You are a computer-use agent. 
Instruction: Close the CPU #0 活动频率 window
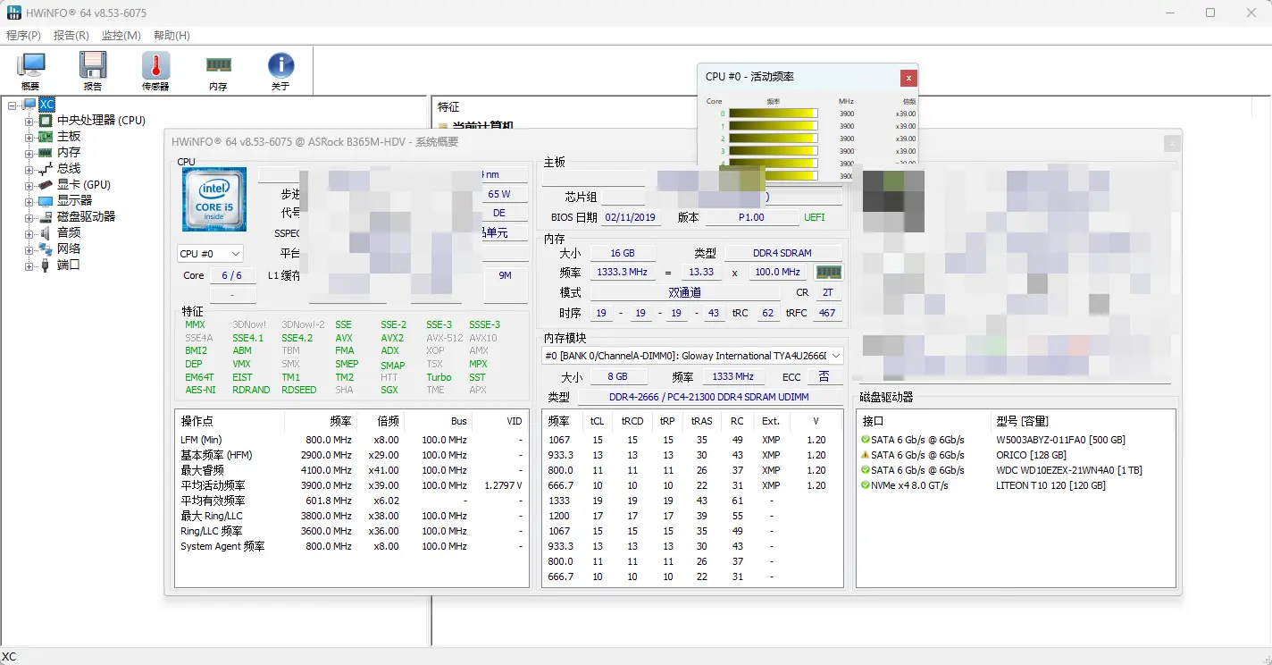908,78
